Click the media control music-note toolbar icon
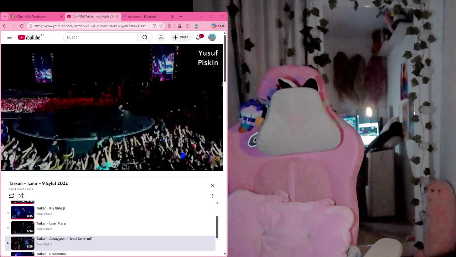Screen dimensions: 456x257 [x=179, y=26]
